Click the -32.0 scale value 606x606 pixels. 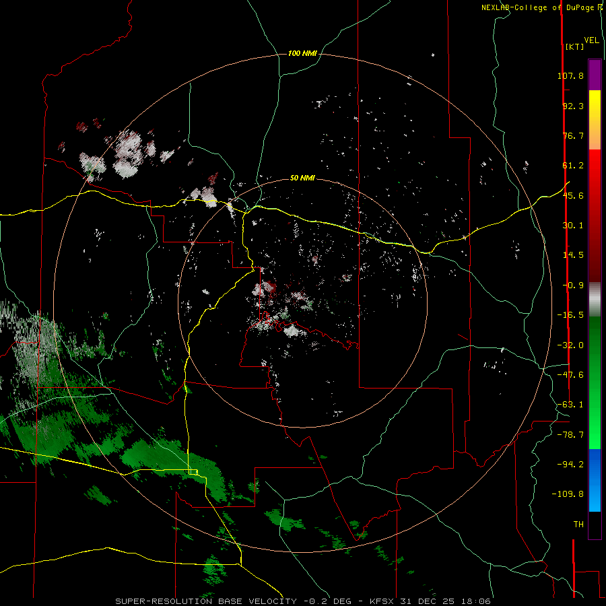[570, 345]
